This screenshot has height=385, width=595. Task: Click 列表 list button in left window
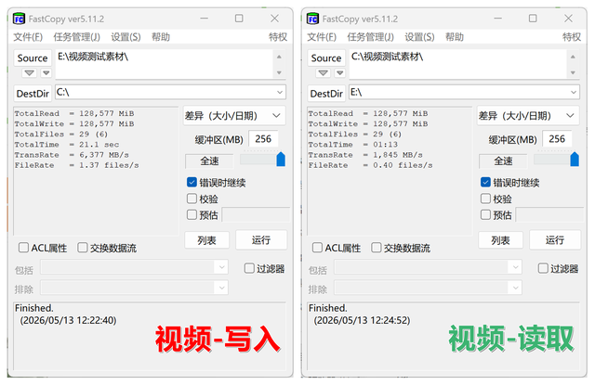pos(206,240)
